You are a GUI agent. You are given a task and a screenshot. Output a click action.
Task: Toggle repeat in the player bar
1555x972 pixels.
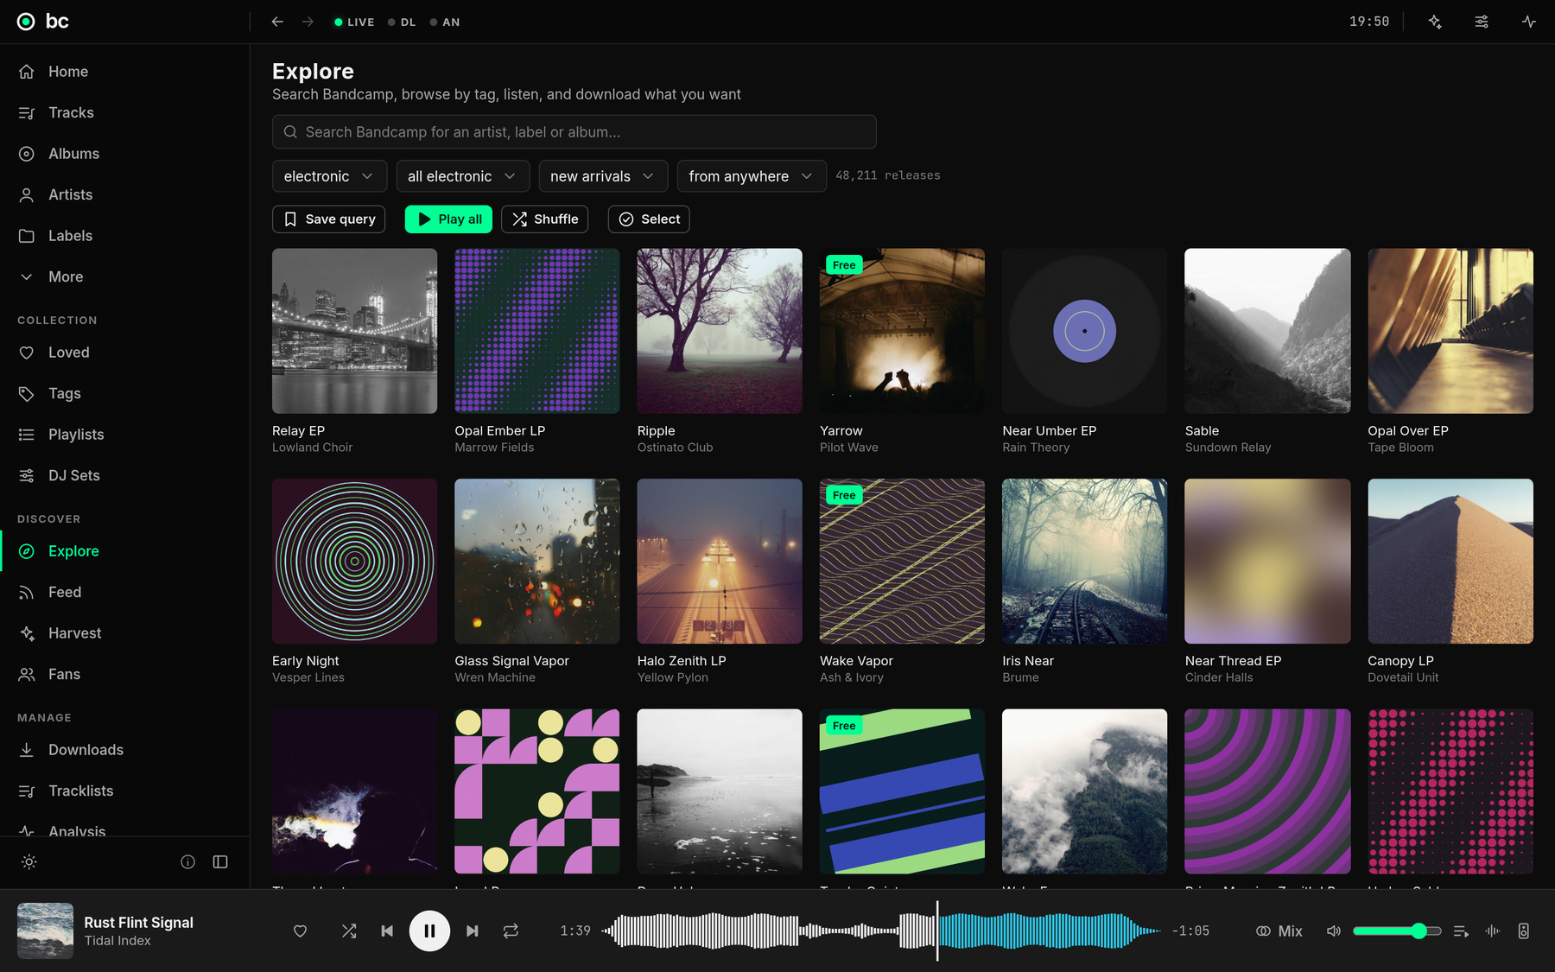coord(511,931)
